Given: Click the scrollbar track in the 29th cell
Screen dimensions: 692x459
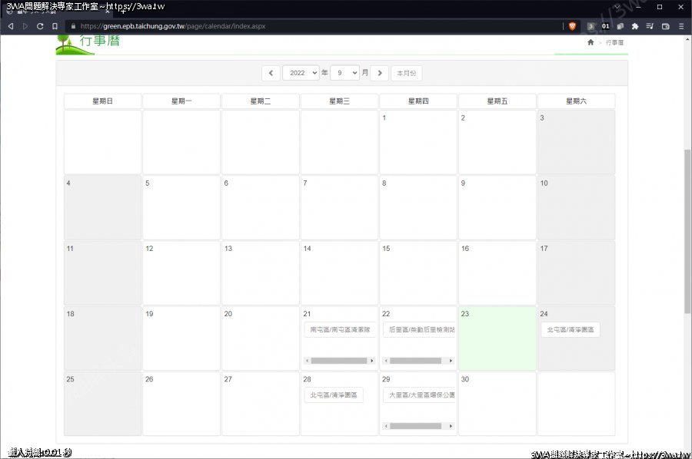Looking at the screenshot, I should click(x=419, y=426).
